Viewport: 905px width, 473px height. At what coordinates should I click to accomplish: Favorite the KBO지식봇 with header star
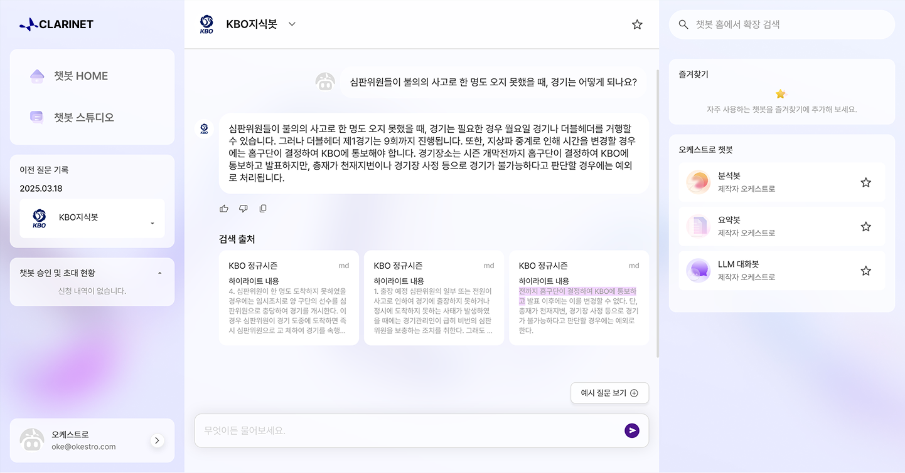(637, 24)
